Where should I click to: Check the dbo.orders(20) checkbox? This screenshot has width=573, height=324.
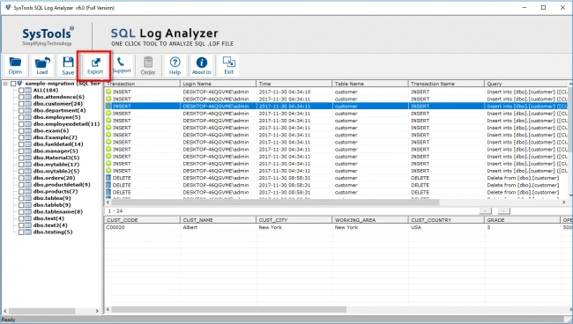point(21,178)
